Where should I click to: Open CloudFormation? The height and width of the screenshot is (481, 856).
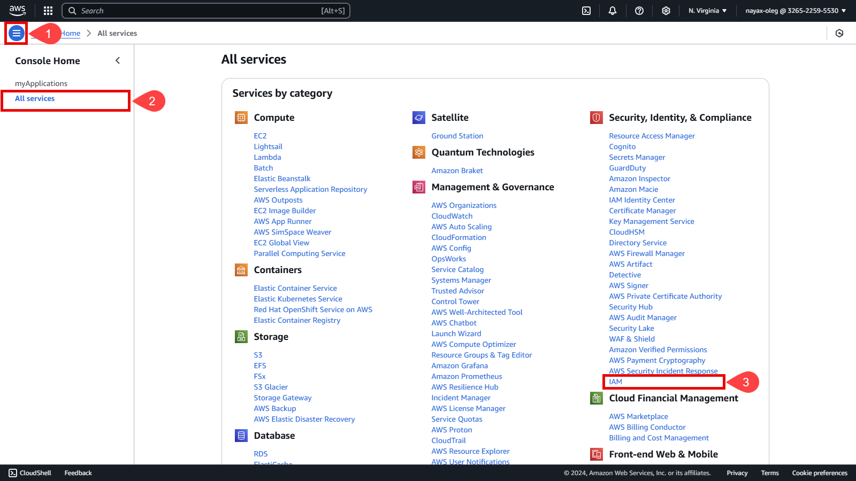pos(459,237)
